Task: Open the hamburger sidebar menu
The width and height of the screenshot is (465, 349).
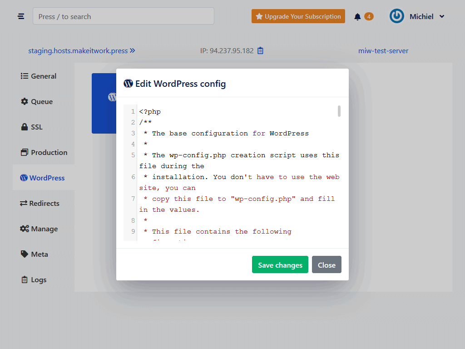Action: pyautogui.click(x=21, y=16)
